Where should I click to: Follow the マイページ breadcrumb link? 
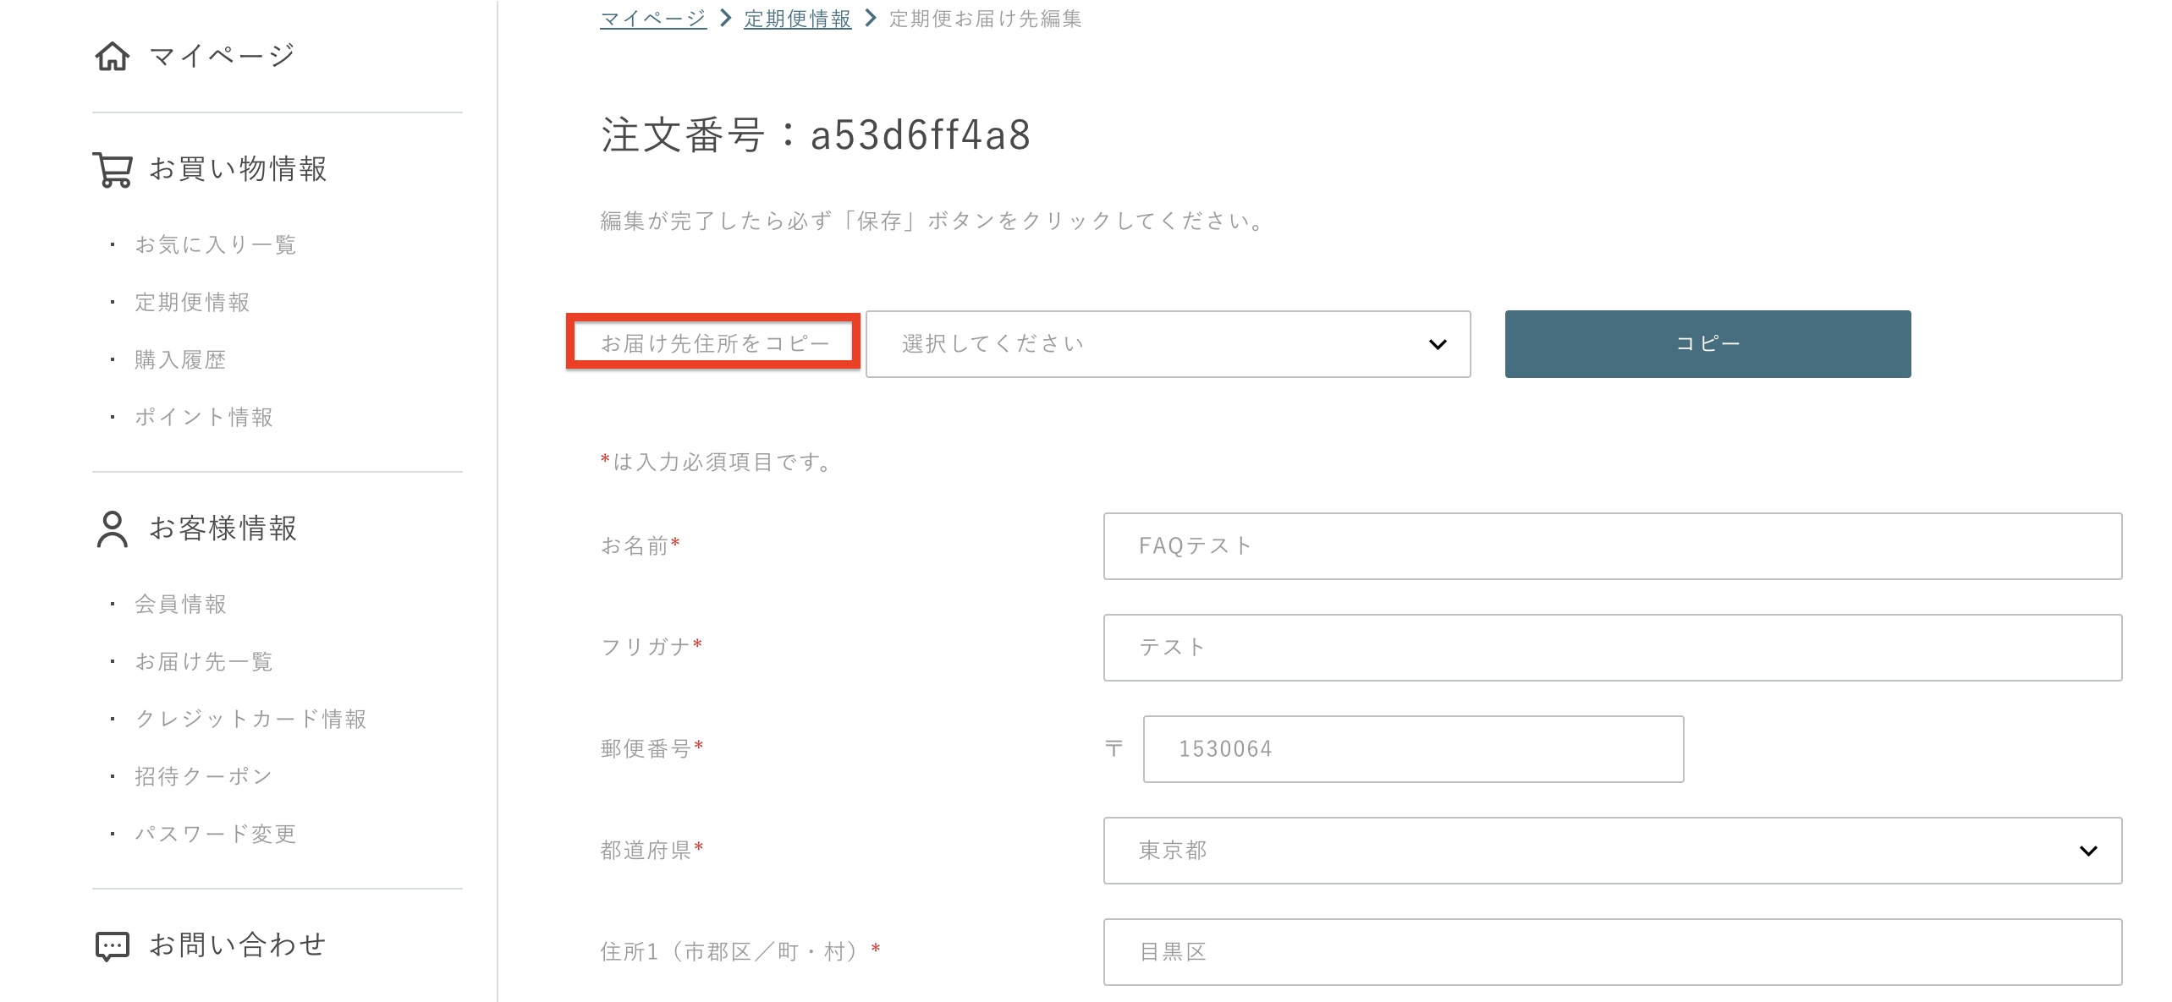coord(652,19)
